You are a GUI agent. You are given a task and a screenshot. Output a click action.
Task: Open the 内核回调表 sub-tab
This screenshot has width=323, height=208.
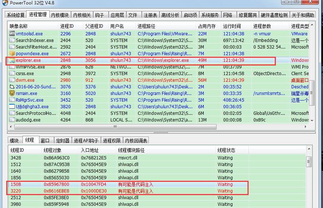tap(136, 141)
